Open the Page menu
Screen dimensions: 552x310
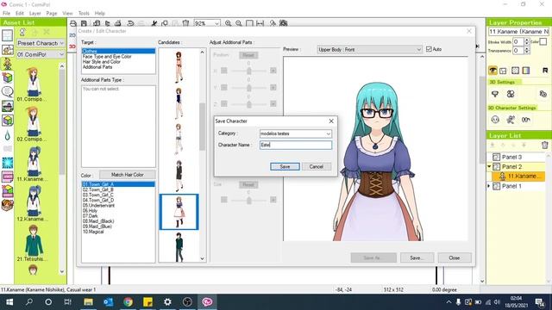pos(52,14)
